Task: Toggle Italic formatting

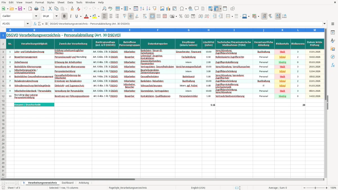Action: pyautogui.click(x=70, y=16)
